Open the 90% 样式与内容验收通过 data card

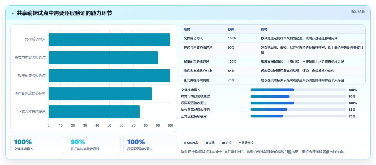click(94, 145)
